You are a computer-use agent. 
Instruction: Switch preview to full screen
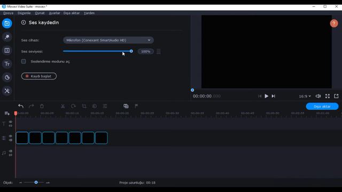tap(328, 96)
